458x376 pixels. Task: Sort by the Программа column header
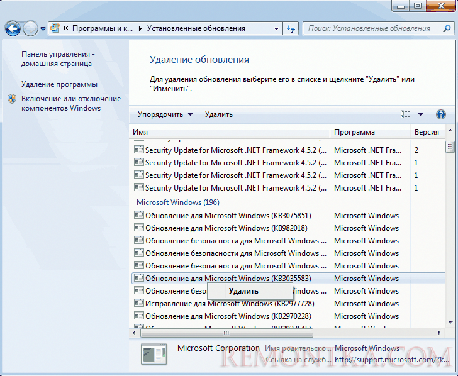pos(370,132)
